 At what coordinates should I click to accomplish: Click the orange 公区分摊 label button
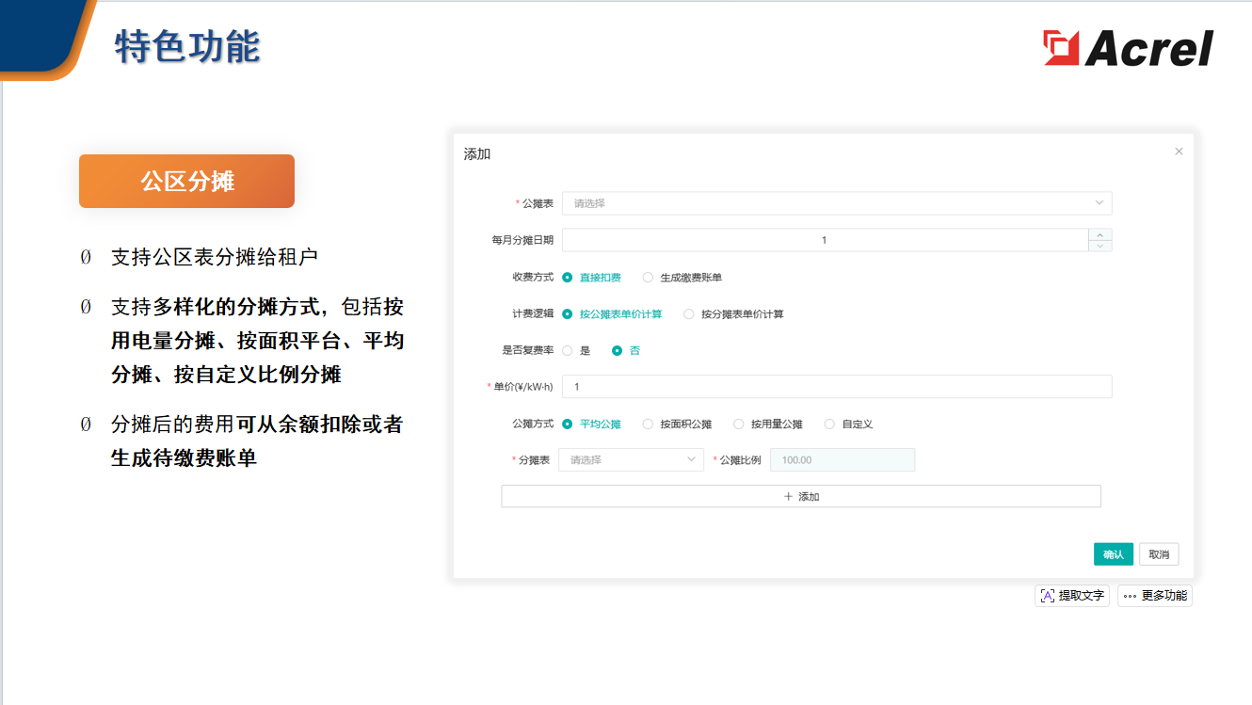point(185,181)
